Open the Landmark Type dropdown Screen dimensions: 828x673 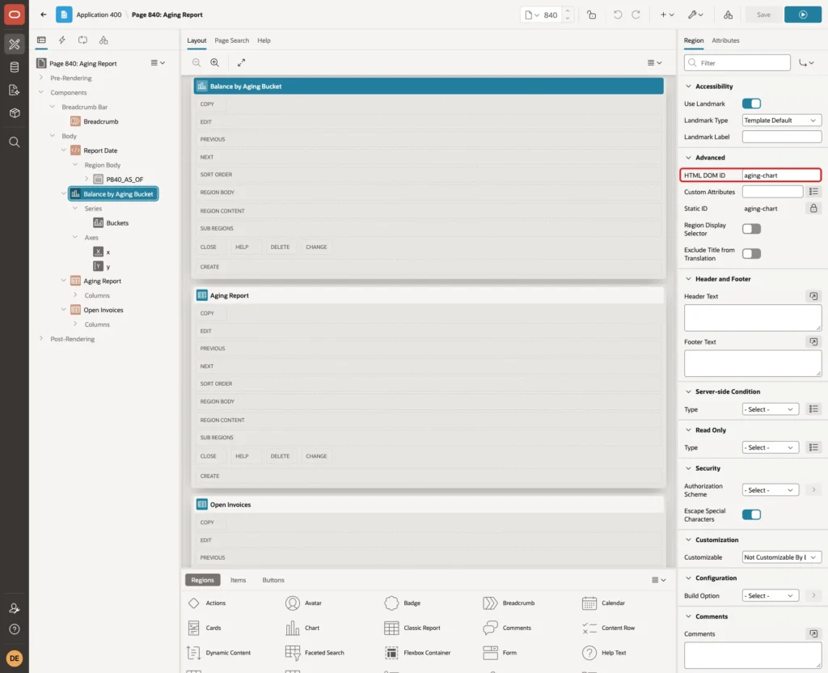[x=782, y=121]
